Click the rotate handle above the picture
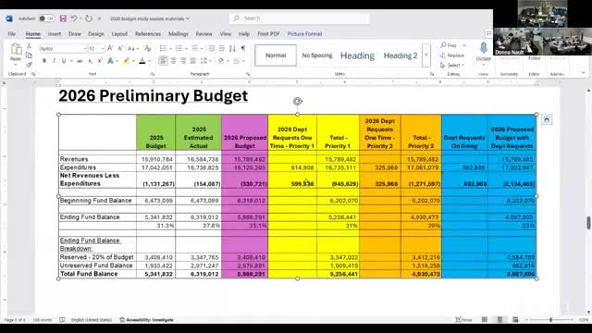Viewport: 592px width, 333px height. point(298,101)
